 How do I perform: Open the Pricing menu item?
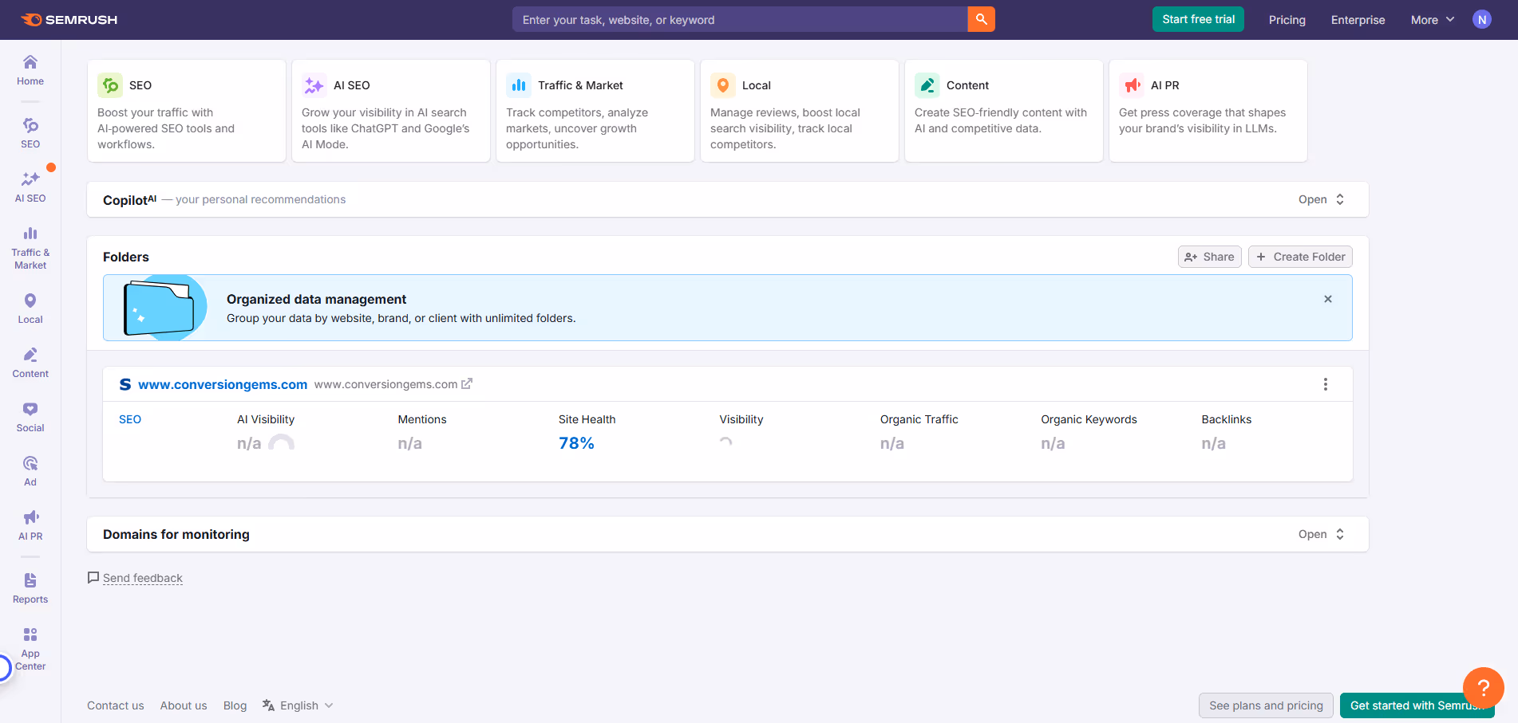pyautogui.click(x=1287, y=19)
